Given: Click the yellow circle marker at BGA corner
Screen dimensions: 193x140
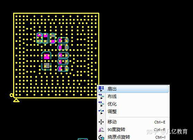Looking at the screenshot, I should point(11,95).
